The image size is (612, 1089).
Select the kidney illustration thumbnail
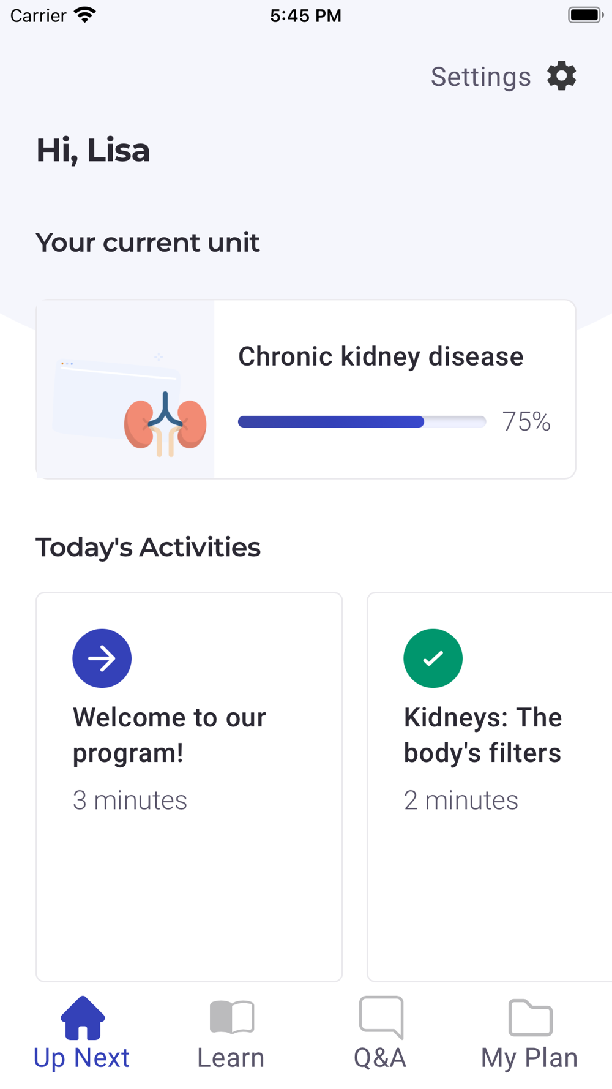point(125,389)
